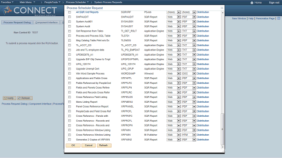Open the Distribution link for System Audit row

coord(203,26)
